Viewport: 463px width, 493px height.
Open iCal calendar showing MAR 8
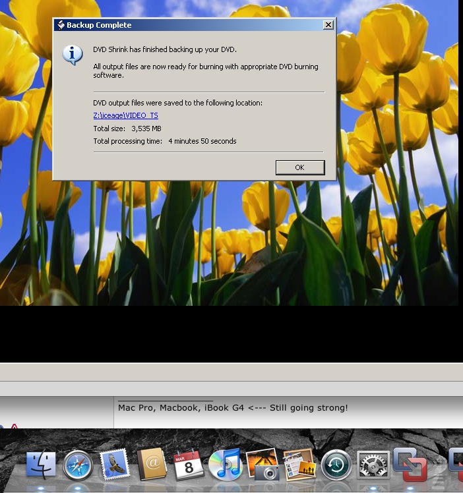coord(189,465)
